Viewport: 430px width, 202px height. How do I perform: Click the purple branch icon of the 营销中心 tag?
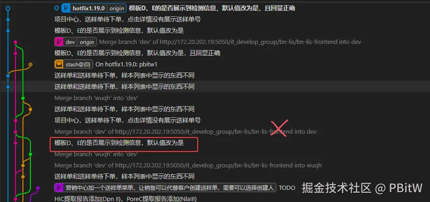click(59, 188)
